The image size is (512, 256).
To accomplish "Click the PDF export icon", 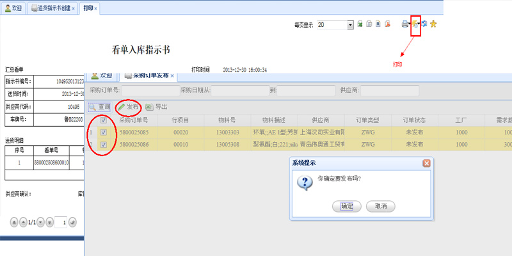I will [x=387, y=24].
